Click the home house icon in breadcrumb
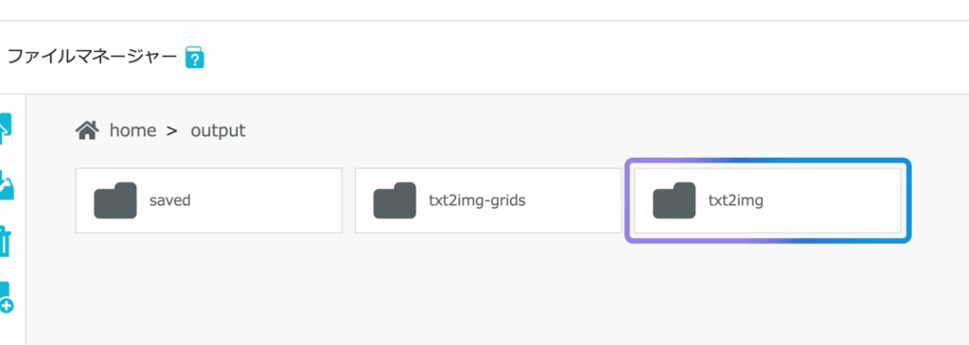 click(87, 130)
